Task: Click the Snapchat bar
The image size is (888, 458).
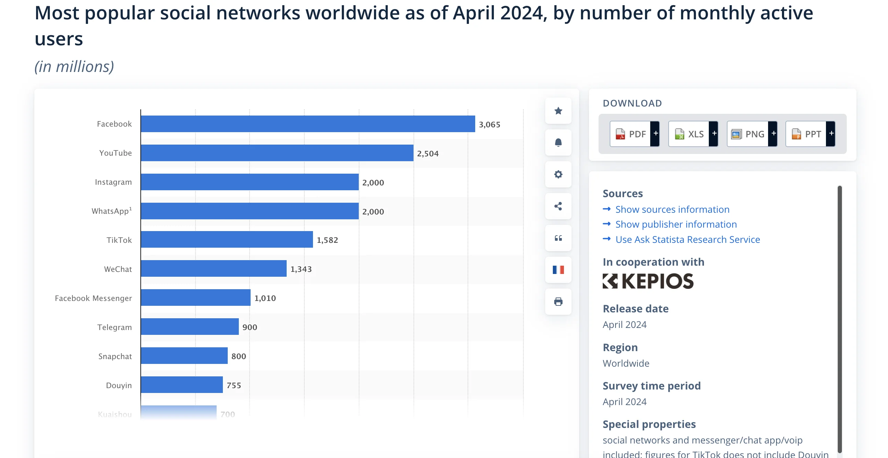Action: (184, 356)
